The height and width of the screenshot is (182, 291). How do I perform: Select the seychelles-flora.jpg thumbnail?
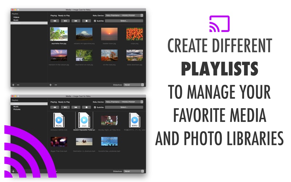[x=59, y=34]
